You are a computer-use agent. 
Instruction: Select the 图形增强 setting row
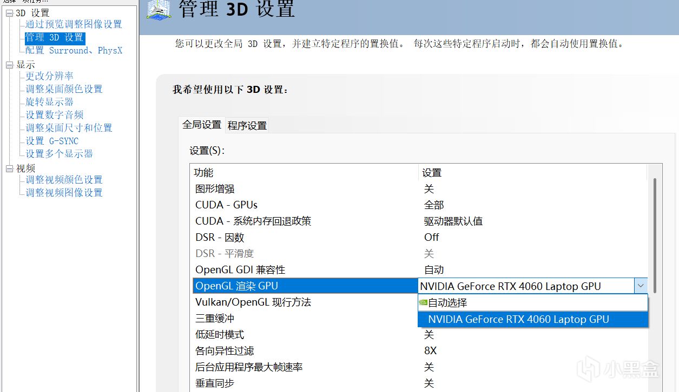click(420, 189)
